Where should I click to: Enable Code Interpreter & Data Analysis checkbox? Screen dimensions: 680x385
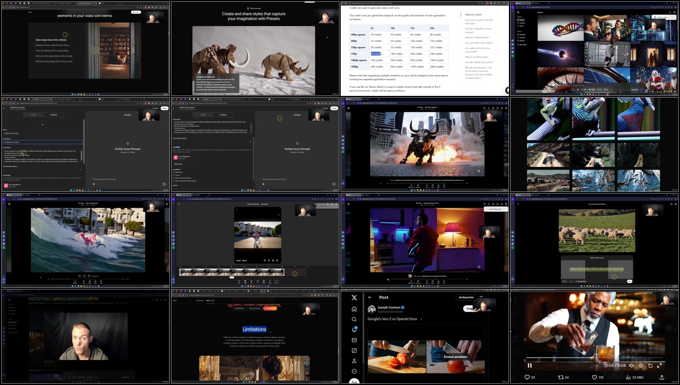click(174, 181)
